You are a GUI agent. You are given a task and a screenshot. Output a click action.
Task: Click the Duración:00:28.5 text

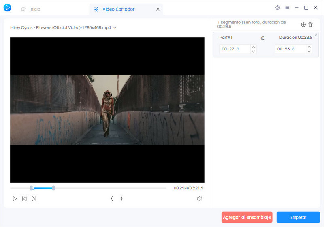point(296,38)
